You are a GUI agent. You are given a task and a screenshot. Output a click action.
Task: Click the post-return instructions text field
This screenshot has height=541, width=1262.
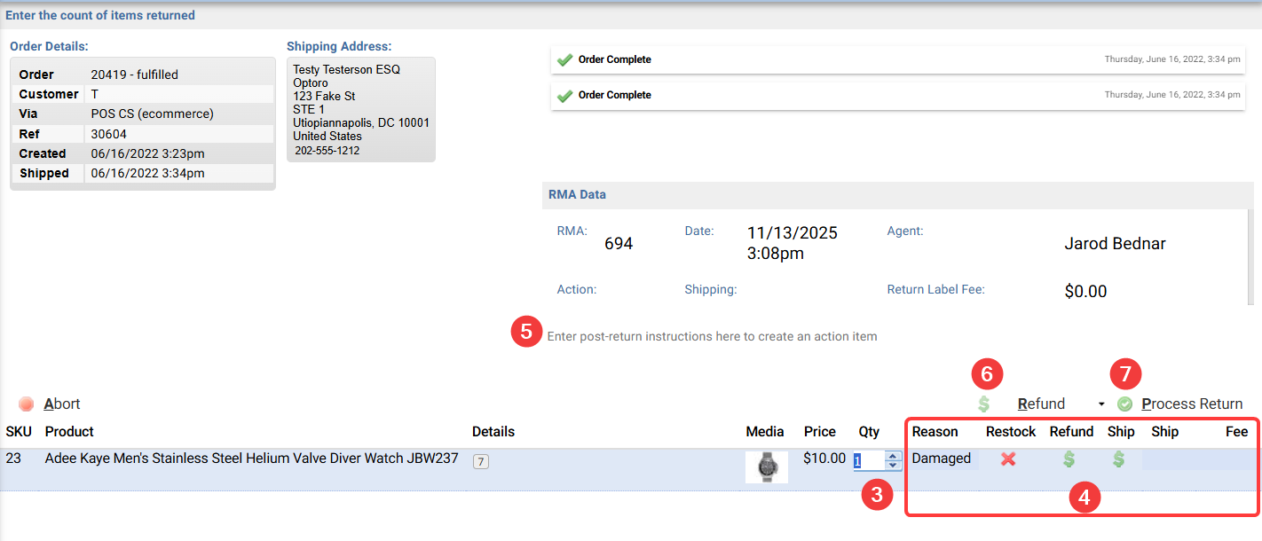click(x=712, y=337)
